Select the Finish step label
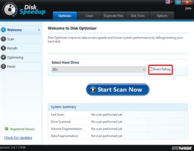The image size is (194, 151). click(11, 67)
